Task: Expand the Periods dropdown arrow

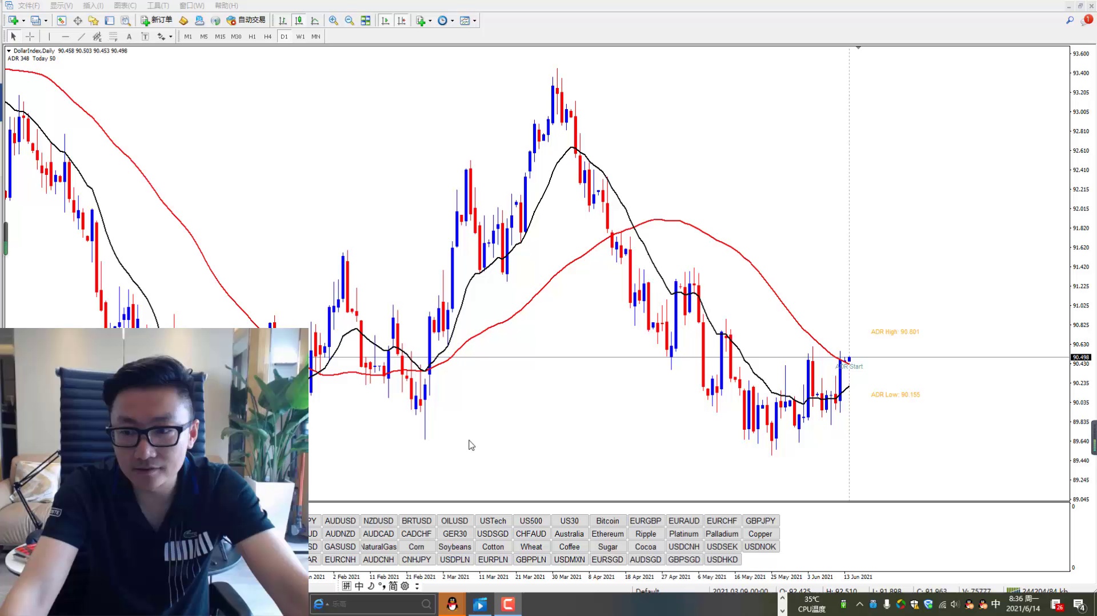Action: coord(452,21)
